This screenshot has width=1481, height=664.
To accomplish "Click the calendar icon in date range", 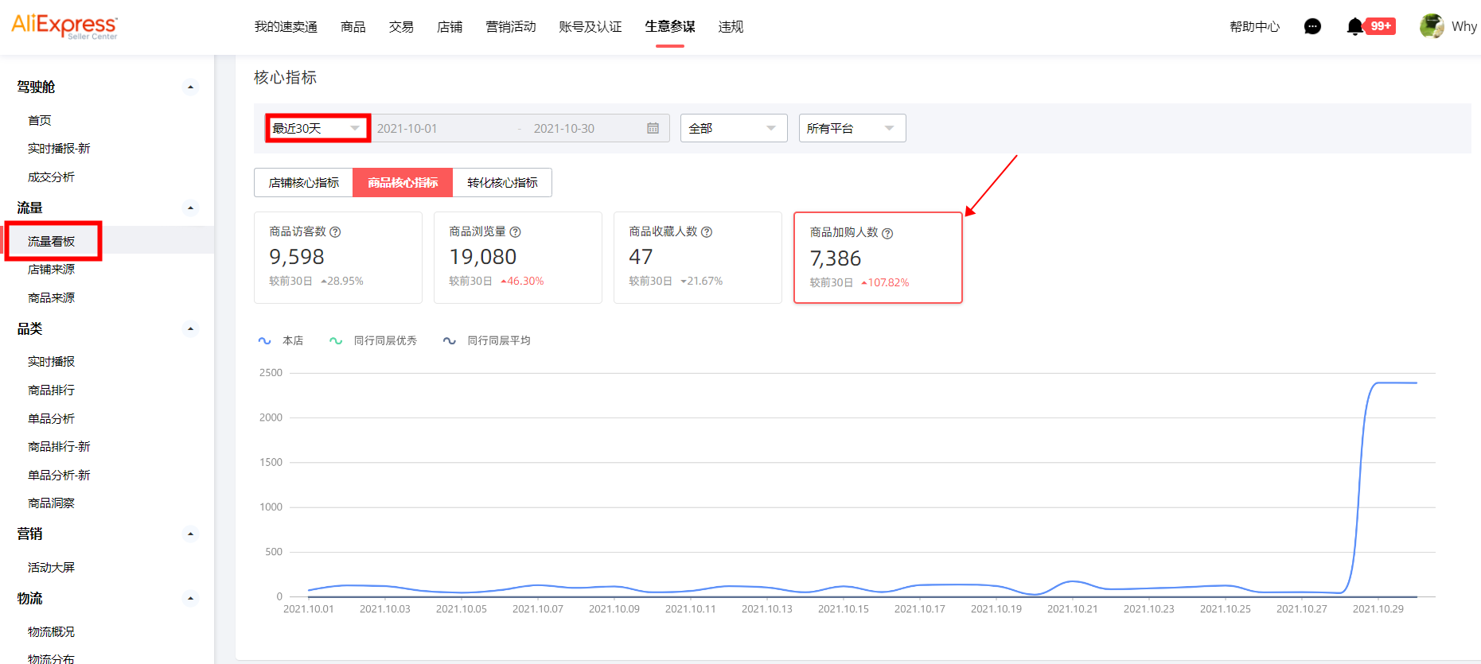I will click(x=653, y=128).
